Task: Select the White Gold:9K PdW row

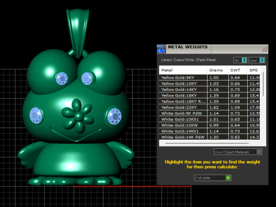Action: coord(209,113)
